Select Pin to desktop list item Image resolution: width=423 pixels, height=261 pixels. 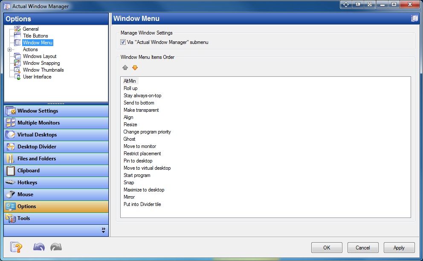coord(138,161)
